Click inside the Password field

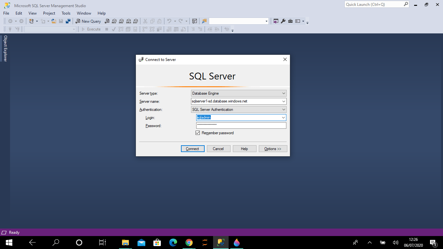(x=241, y=125)
